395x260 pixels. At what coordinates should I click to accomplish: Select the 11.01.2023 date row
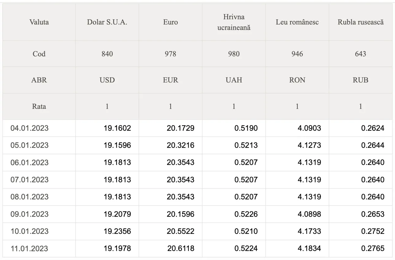tap(197, 248)
